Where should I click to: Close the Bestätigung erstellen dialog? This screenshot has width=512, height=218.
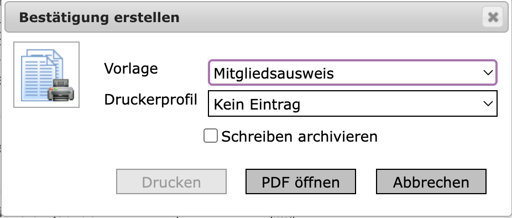(x=493, y=17)
